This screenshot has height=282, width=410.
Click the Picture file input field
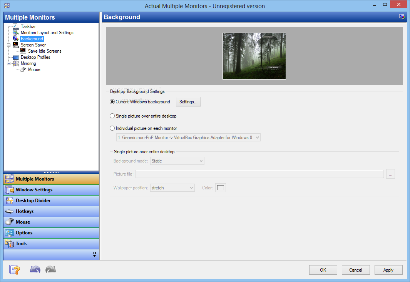(x=259, y=174)
